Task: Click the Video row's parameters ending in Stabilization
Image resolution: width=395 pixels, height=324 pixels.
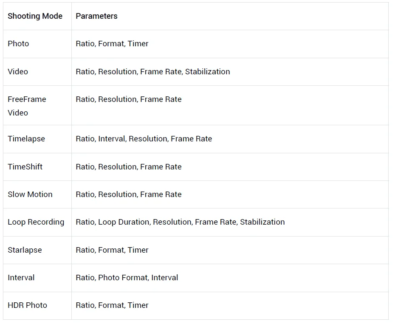Action: coord(153,71)
